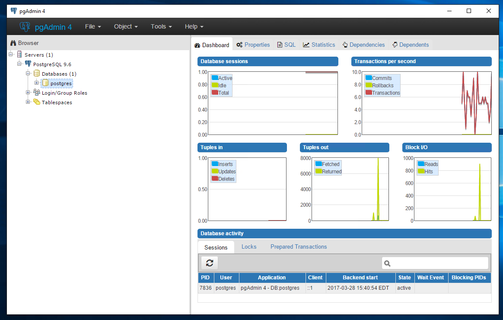Click the Properties tab gears icon
Screen dimensions: 503x320
239,45
